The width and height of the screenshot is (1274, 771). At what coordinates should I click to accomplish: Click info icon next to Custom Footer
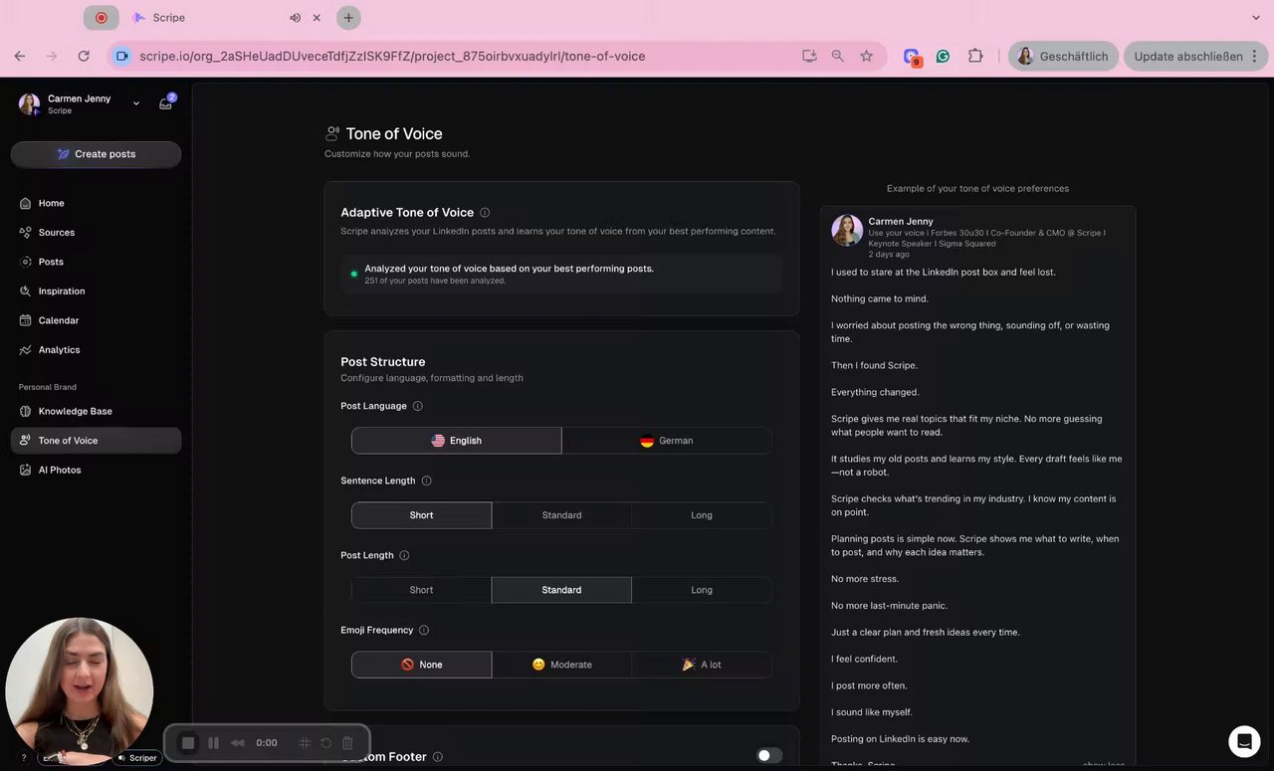[438, 757]
